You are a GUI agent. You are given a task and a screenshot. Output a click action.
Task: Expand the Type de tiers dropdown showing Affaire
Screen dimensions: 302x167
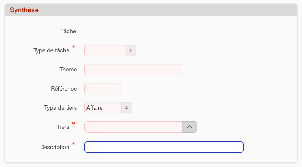point(103,108)
